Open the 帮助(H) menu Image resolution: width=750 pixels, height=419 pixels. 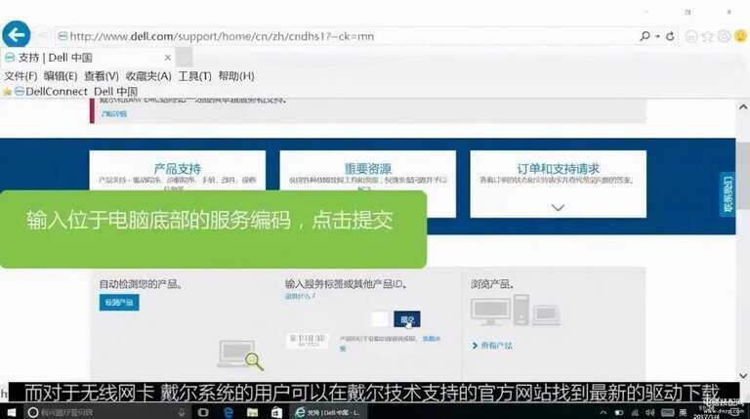point(236,76)
